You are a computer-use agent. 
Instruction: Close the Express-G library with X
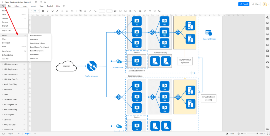[x=24, y=90]
